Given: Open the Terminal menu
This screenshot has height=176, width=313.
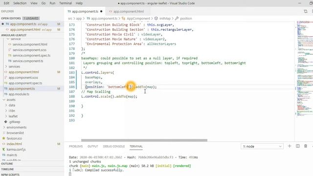Looking at the screenshot, I should 65,3.
